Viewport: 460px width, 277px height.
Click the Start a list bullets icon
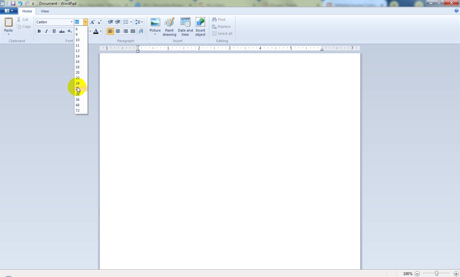click(126, 22)
